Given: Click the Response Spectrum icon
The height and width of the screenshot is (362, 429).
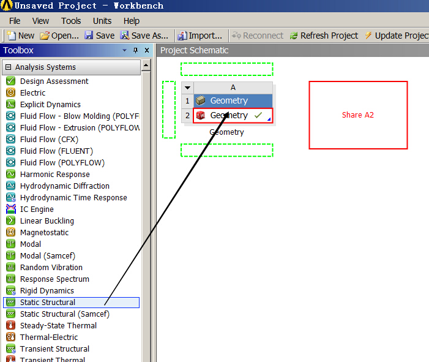Looking at the screenshot, I should tap(10, 279).
